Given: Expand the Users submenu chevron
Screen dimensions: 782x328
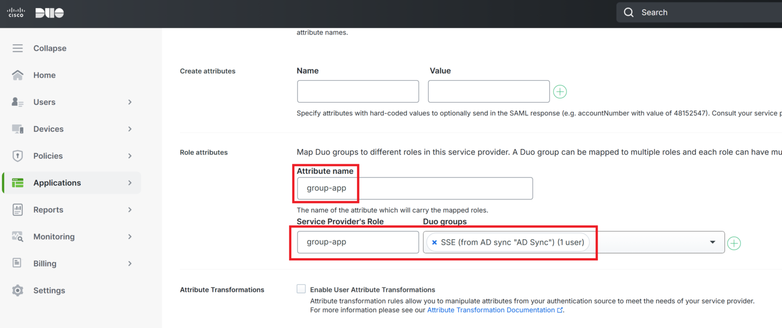Looking at the screenshot, I should coord(130,102).
